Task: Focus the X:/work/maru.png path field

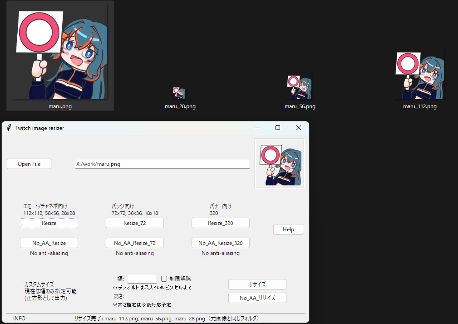Action: coord(163,164)
